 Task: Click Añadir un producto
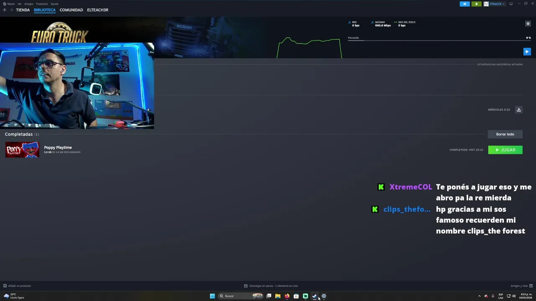[17, 286]
